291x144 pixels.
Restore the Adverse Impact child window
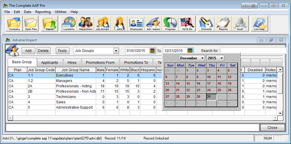click(271, 40)
